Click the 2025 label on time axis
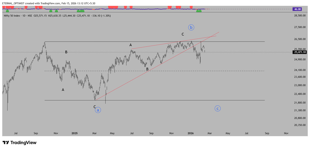The width and height of the screenshot is (310, 149). (x=74, y=134)
